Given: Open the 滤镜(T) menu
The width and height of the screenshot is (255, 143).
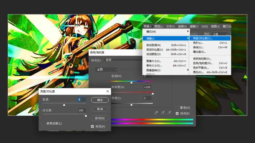Looking at the screenshot, I should pyautogui.click(x=194, y=27).
